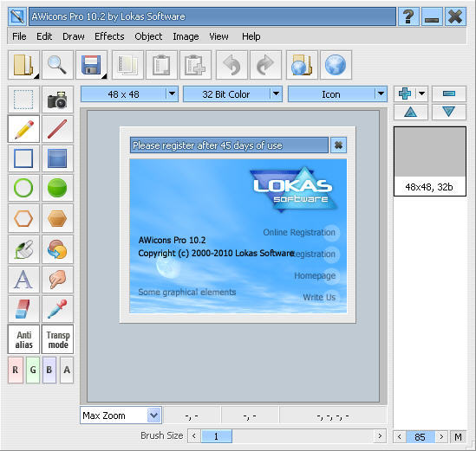Open the Effects menu
Screen dimensions: 476x451
pyautogui.click(x=109, y=36)
